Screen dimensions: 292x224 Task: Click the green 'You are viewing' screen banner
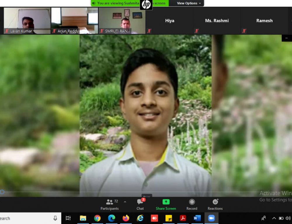click(130, 3)
